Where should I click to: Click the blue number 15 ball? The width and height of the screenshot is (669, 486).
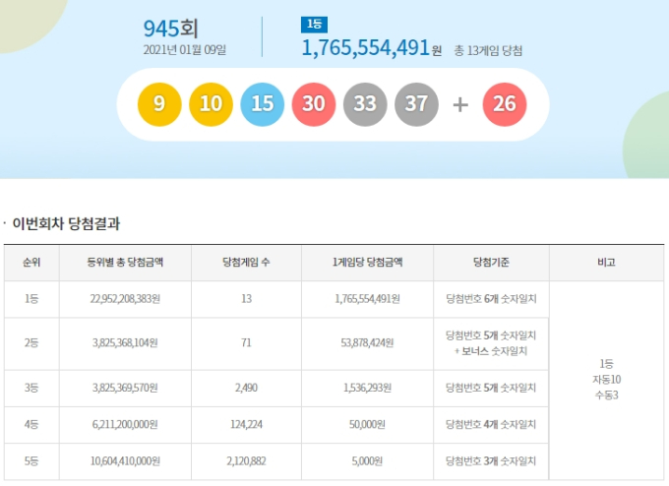click(262, 104)
